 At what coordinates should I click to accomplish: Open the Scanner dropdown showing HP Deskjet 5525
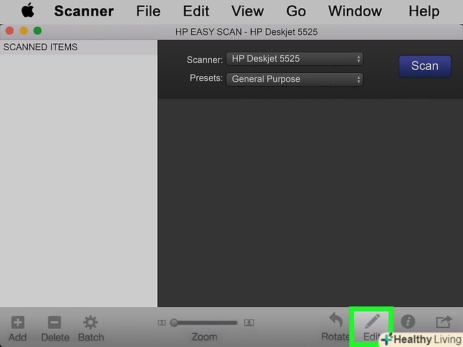(294, 58)
